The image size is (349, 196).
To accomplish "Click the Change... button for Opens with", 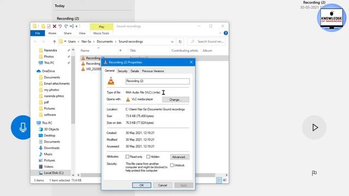I will pyautogui.click(x=176, y=100).
